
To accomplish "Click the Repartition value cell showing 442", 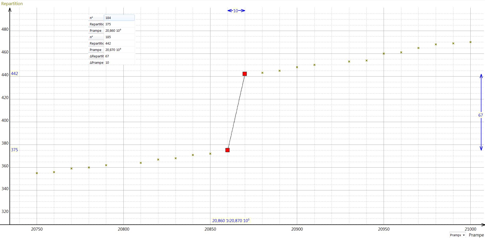I will pos(119,44).
